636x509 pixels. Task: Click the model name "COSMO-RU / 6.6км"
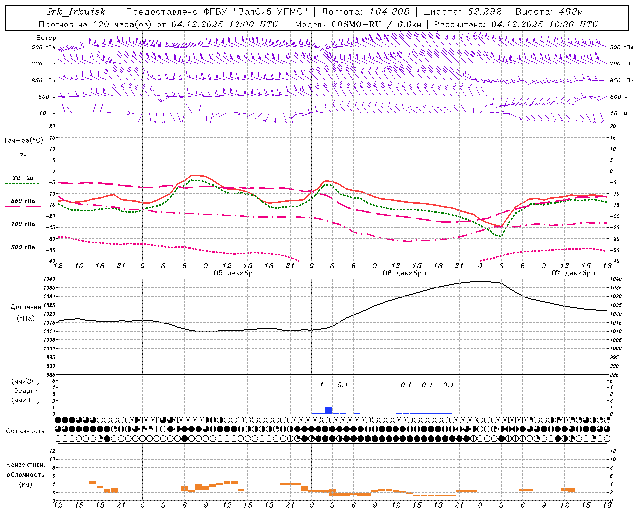pos(377,24)
